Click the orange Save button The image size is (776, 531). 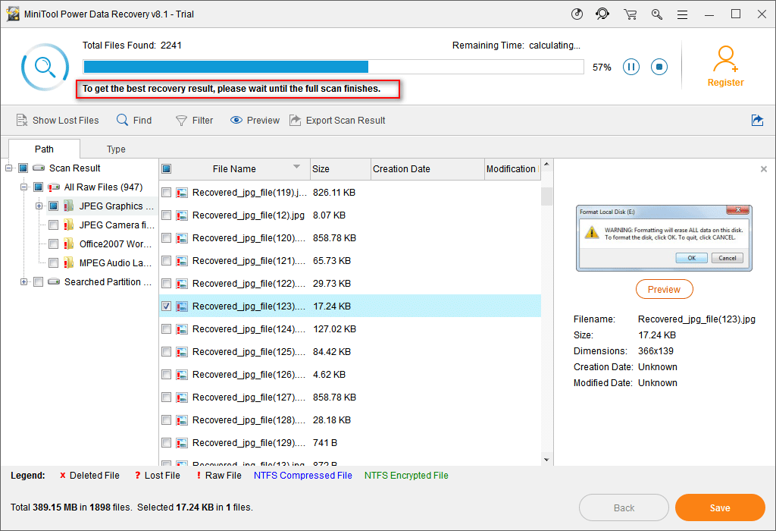pos(719,507)
